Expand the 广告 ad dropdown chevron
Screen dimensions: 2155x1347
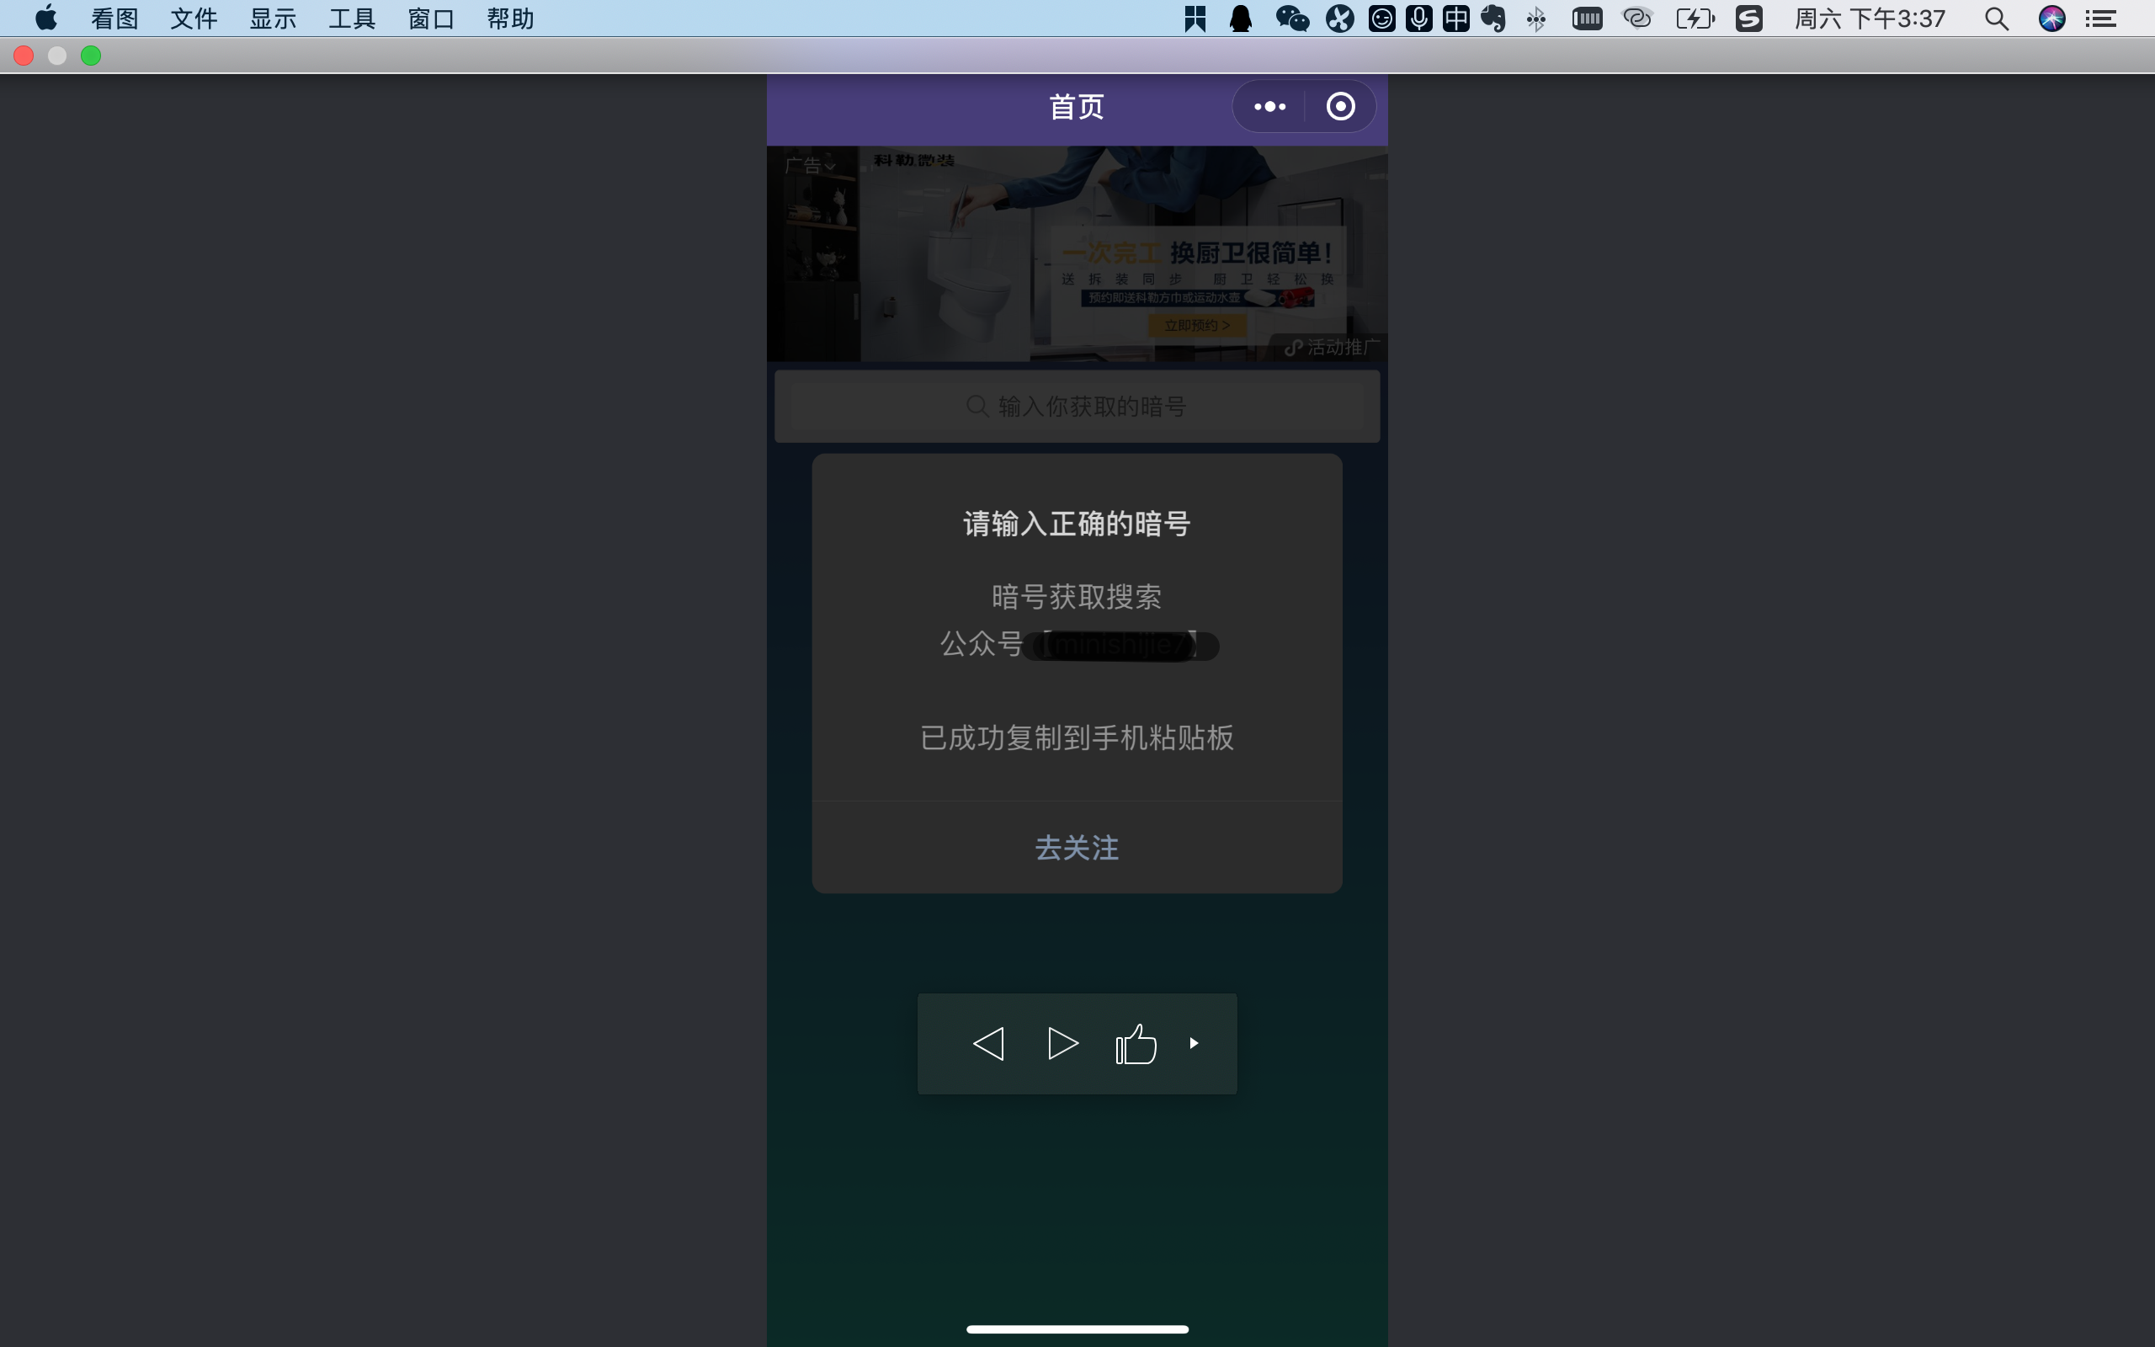(x=829, y=167)
